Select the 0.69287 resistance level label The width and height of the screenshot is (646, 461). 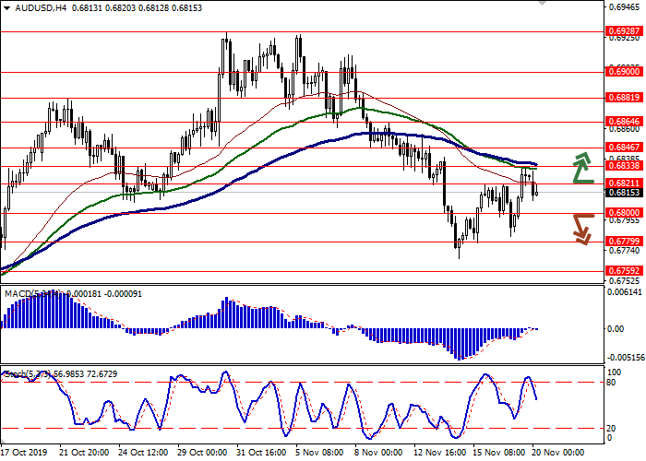623,30
